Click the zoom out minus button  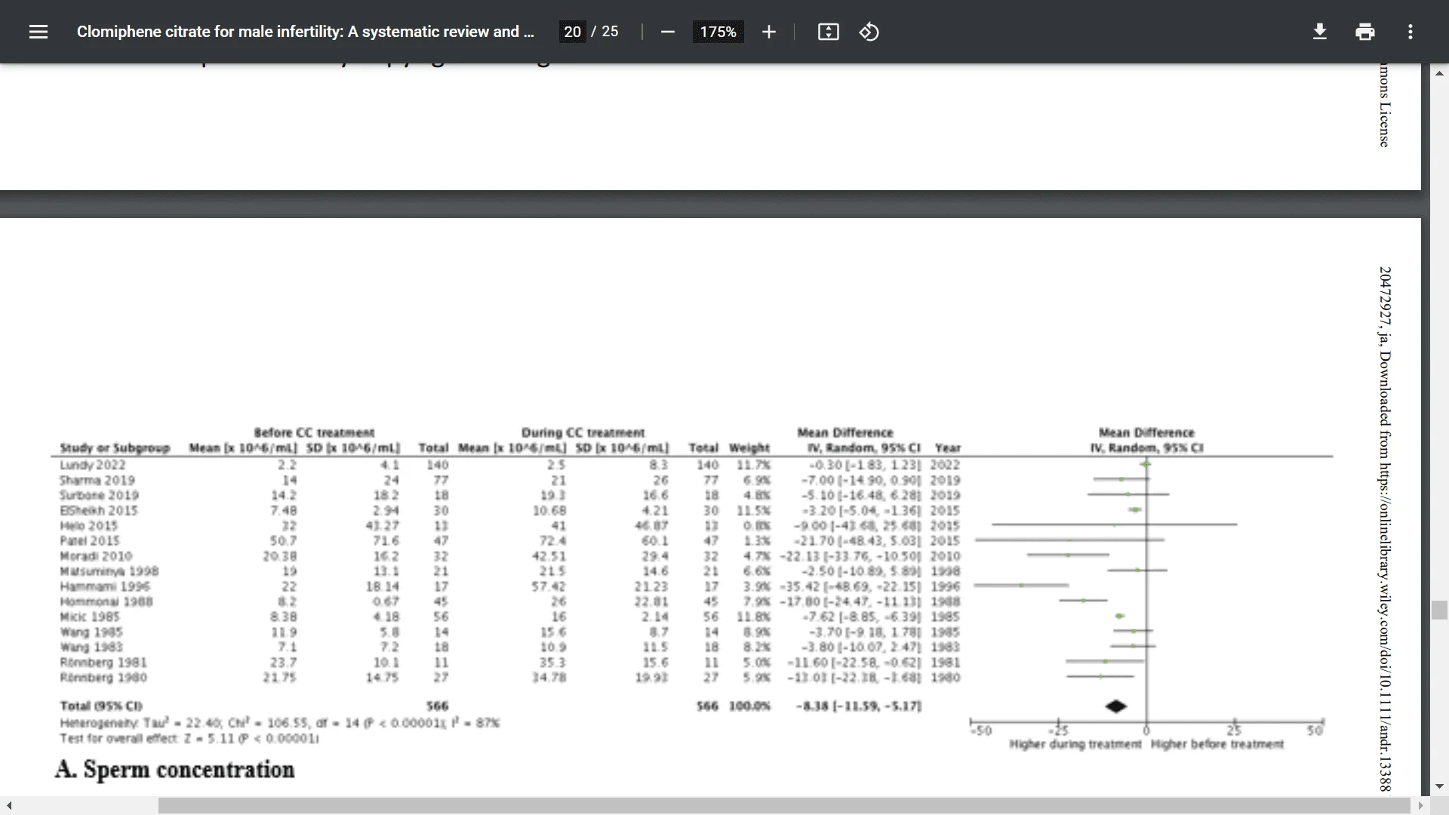pos(667,32)
